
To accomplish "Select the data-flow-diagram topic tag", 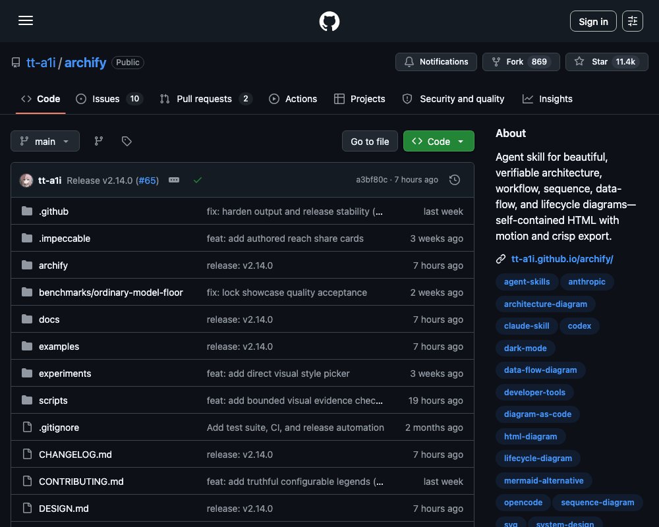I will click(540, 370).
